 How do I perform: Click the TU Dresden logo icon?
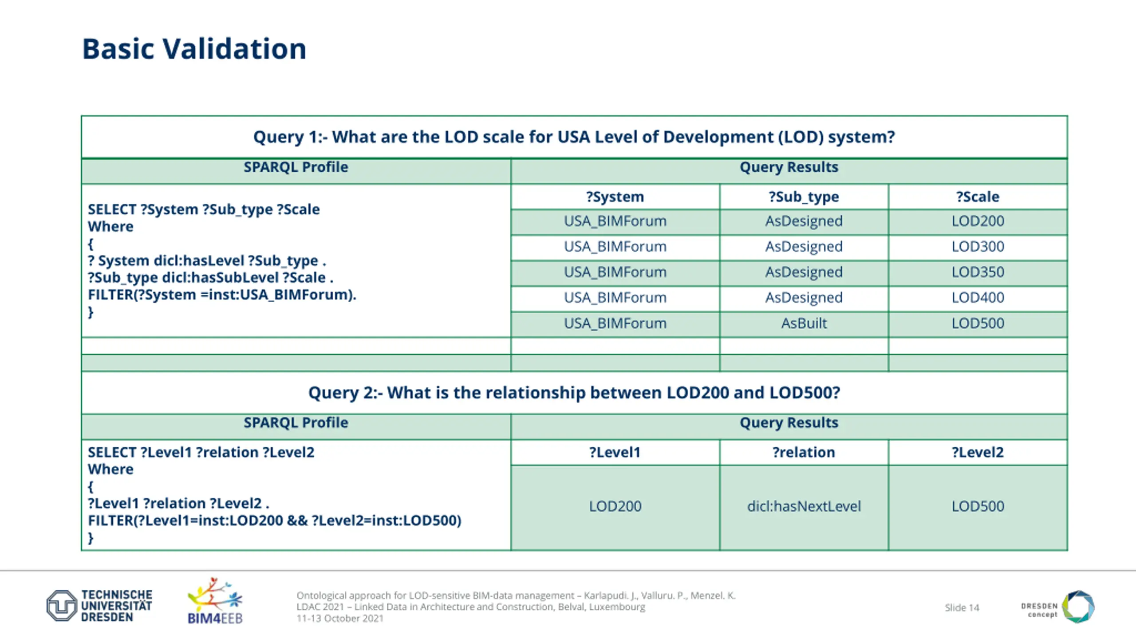pos(62,605)
